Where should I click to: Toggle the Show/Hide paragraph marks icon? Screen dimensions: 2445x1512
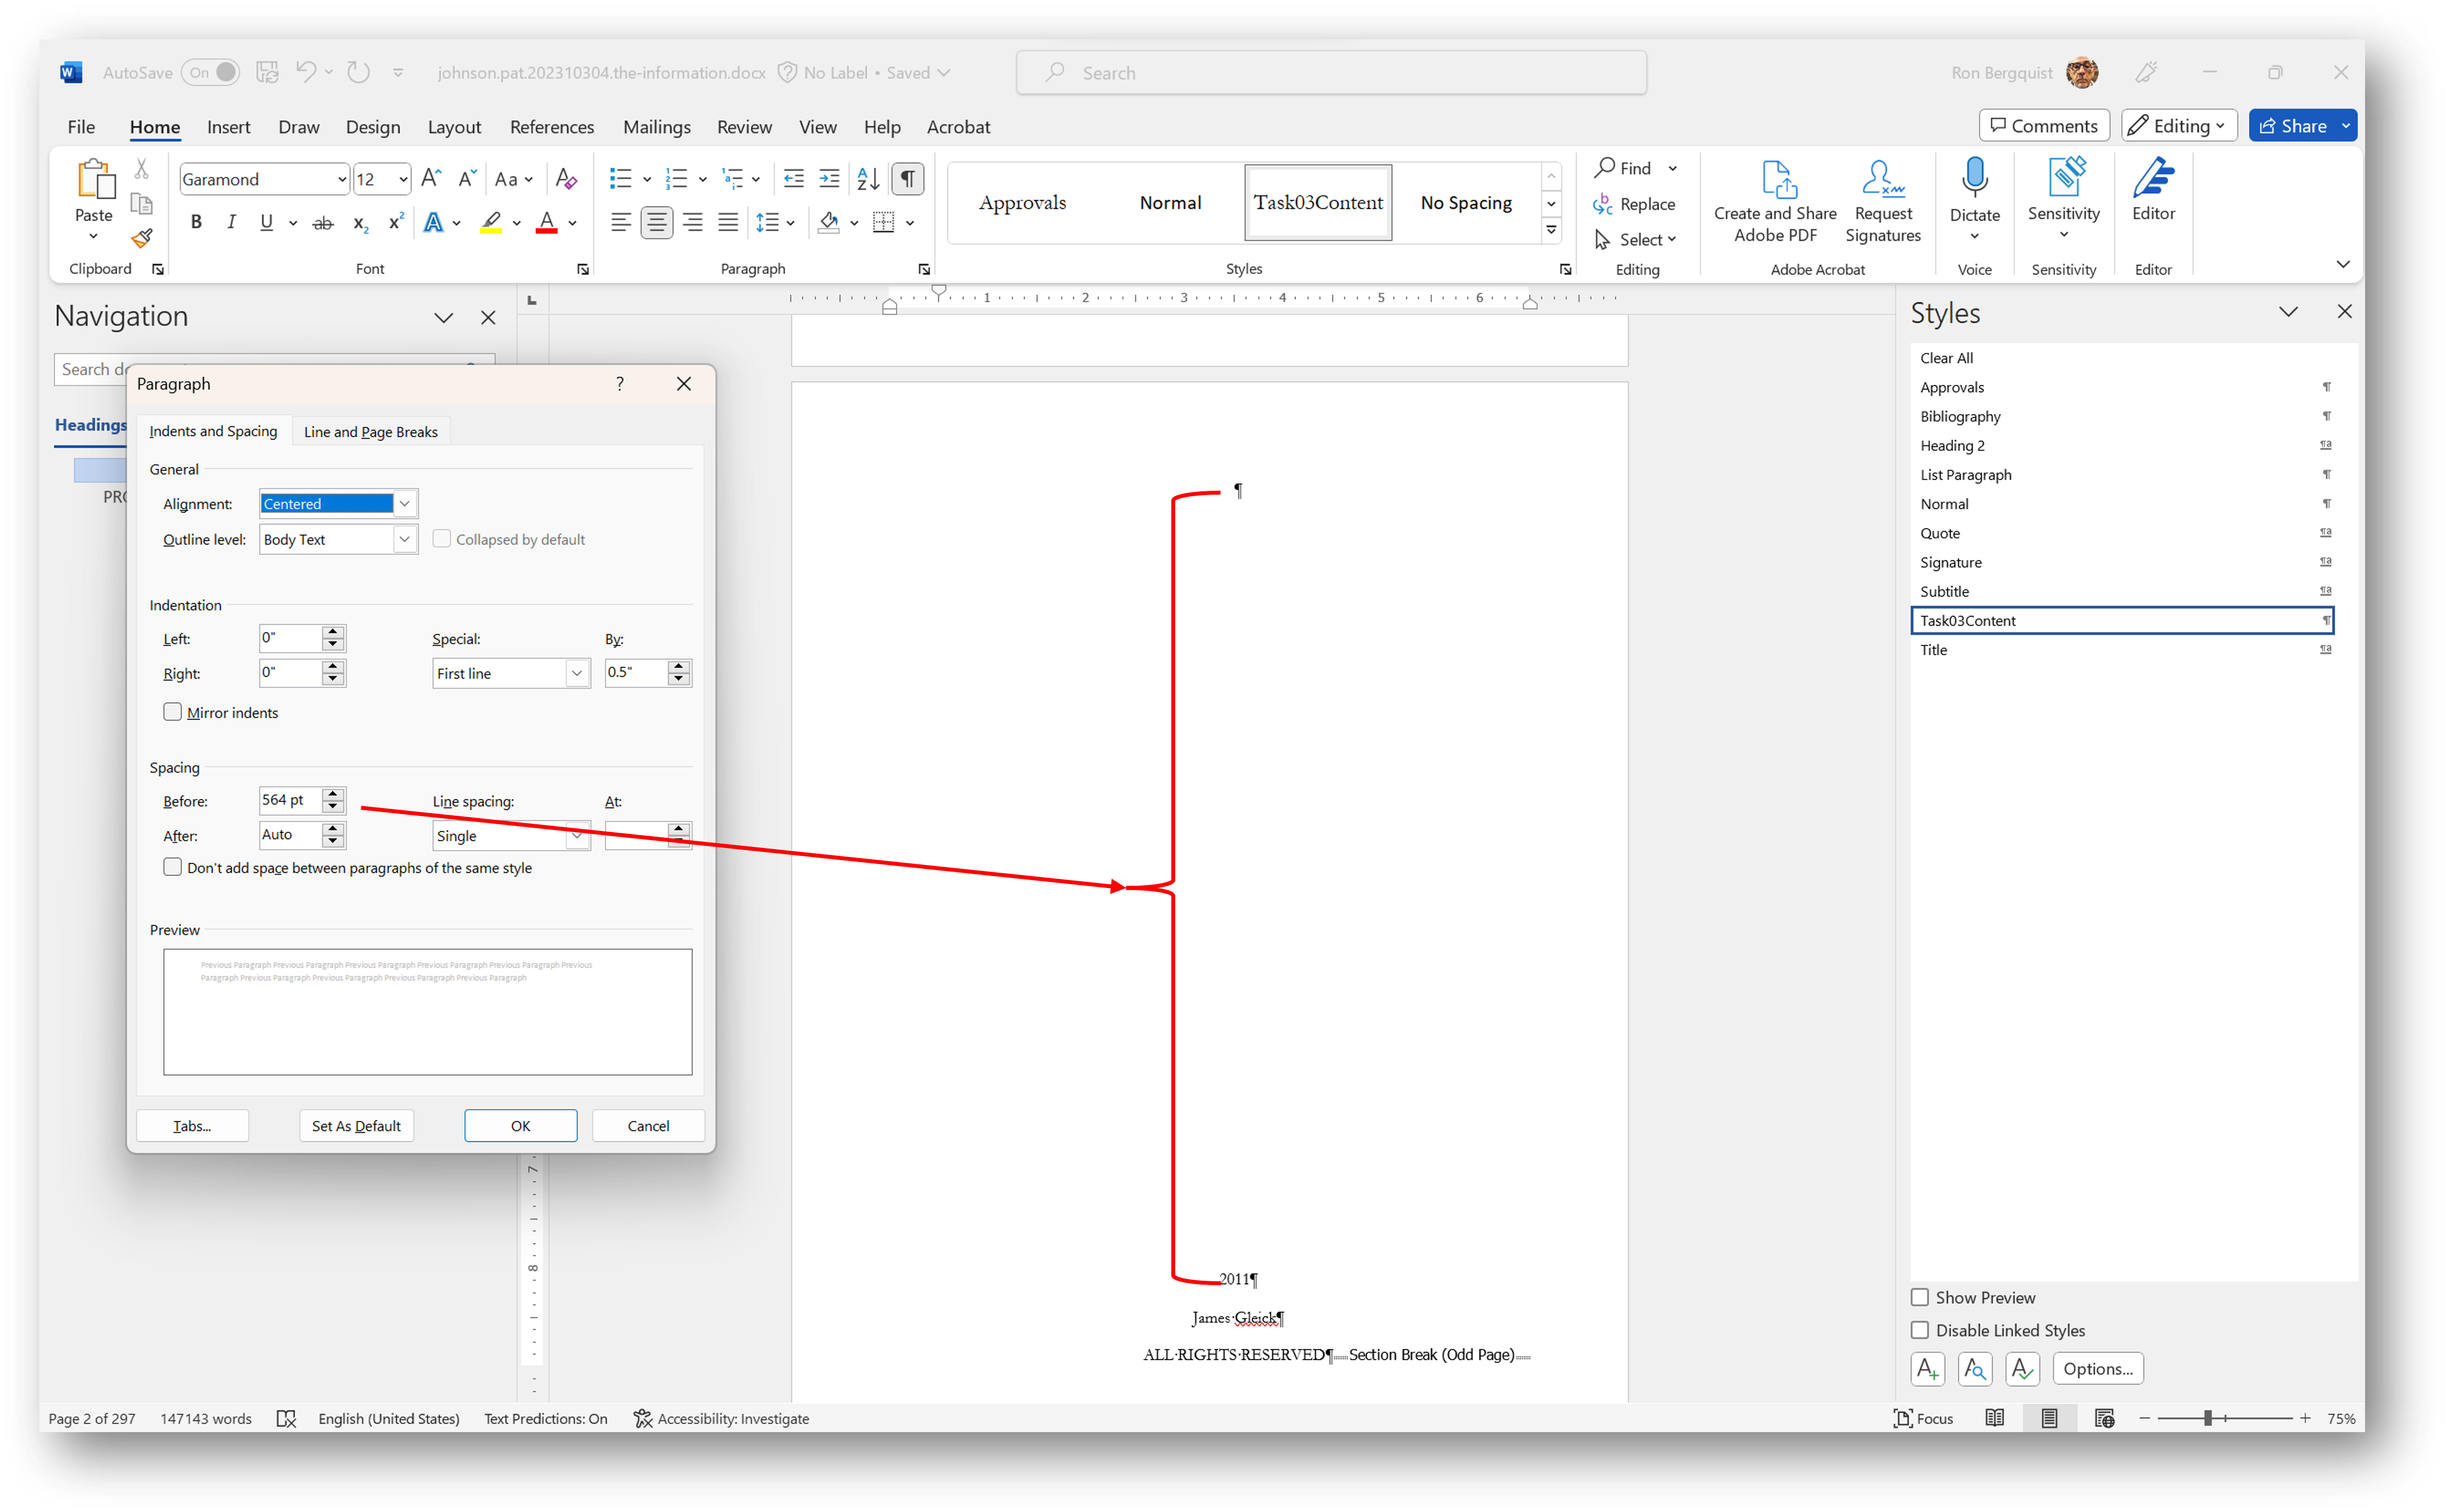(906, 178)
